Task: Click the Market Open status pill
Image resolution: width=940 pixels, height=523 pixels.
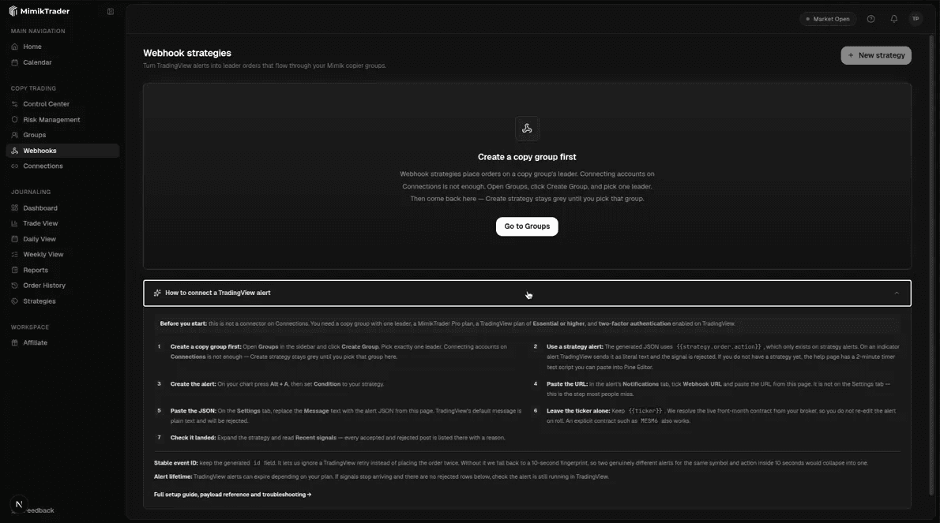Action: click(x=828, y=19)
